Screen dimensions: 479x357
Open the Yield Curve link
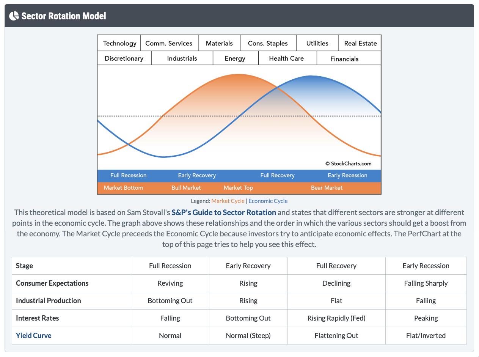[x=33, y=335]
